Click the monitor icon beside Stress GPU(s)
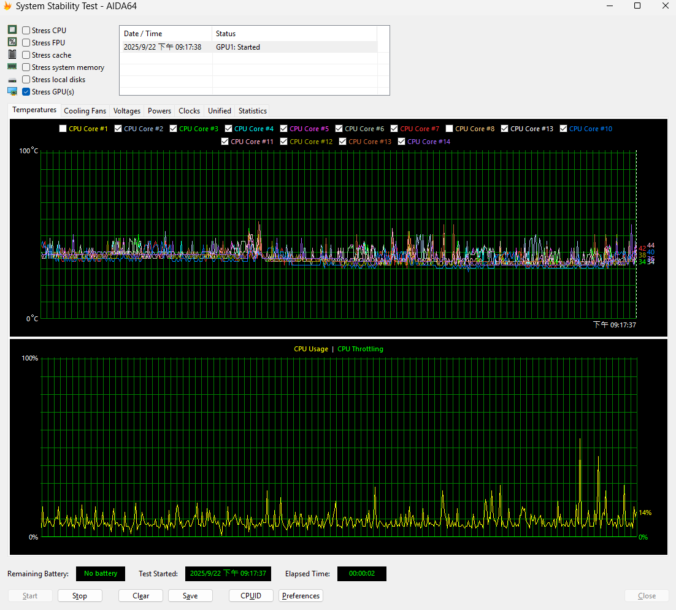 point(12,91)
